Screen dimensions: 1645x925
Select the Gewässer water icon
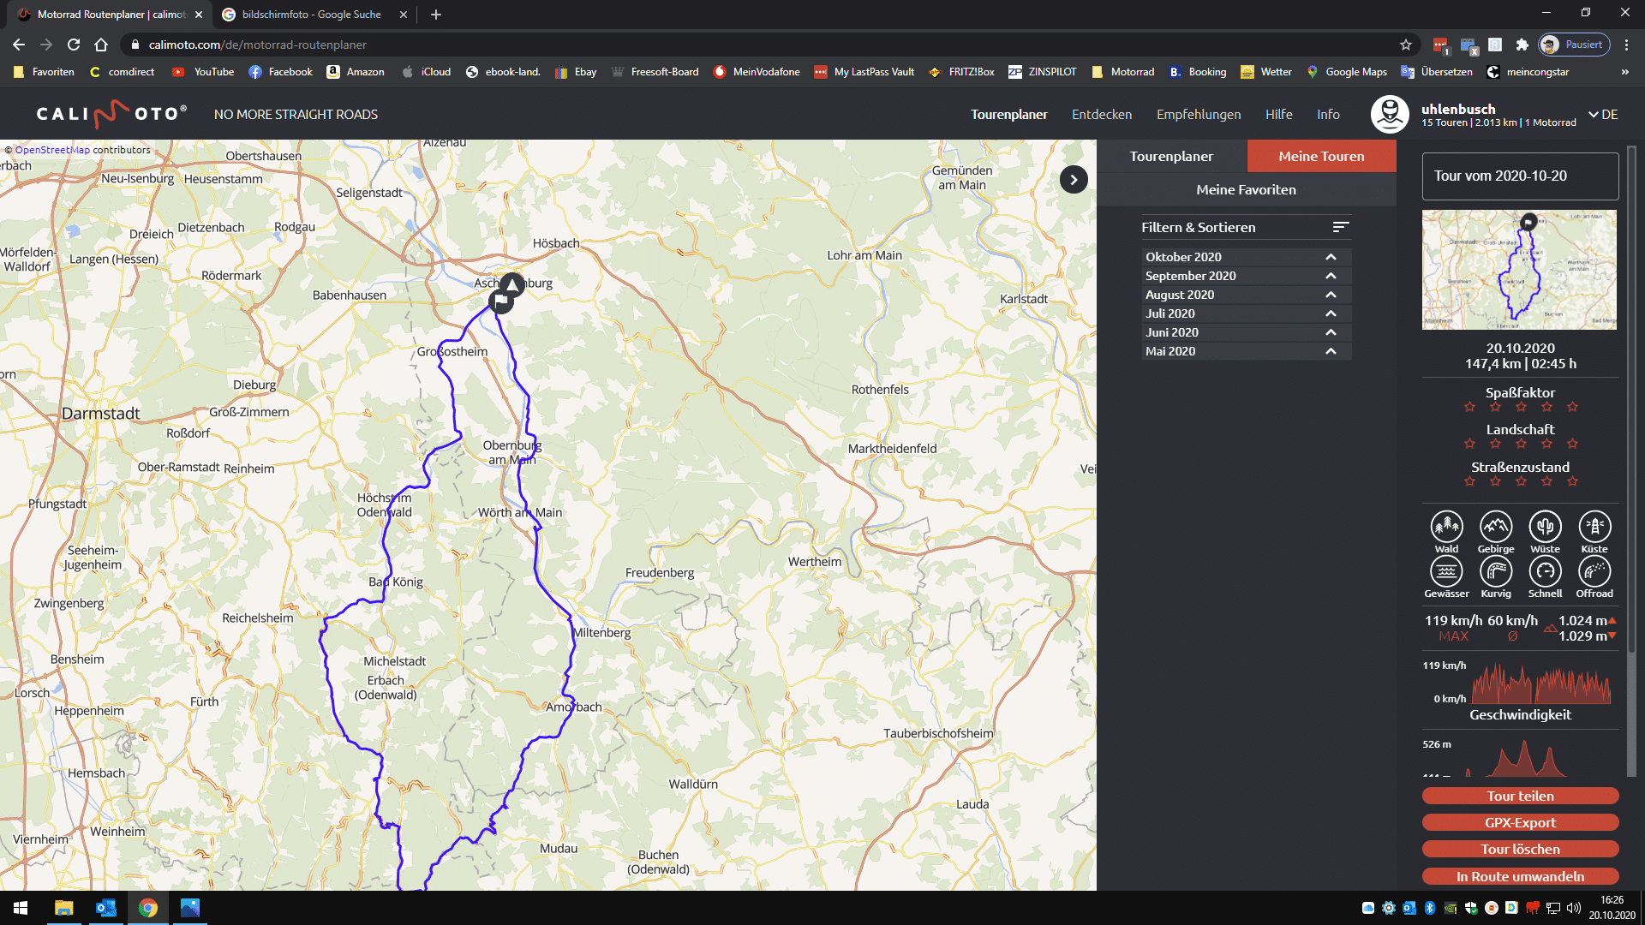click(1446, 571)
